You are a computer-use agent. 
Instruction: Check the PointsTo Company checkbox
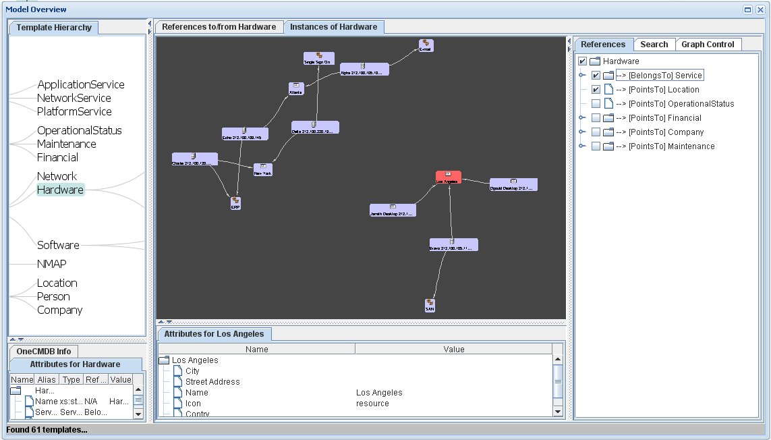(x=596, y=132)
